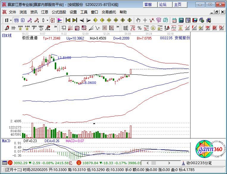Click the 论坛 button

tap(165, 5)
